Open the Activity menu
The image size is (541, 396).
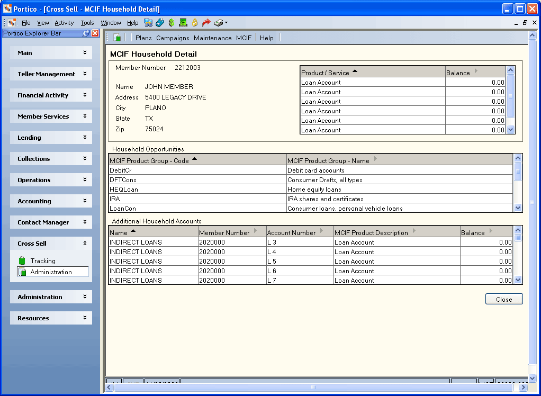(64, 23)
